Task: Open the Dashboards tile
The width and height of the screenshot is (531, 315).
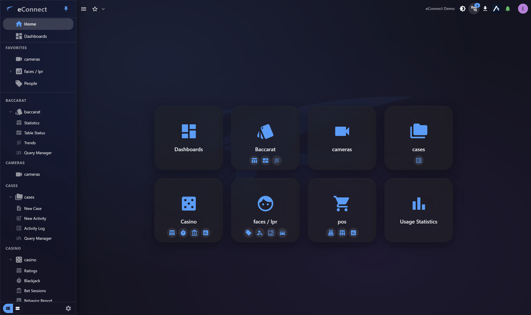Action: click(x=189, y=138)
